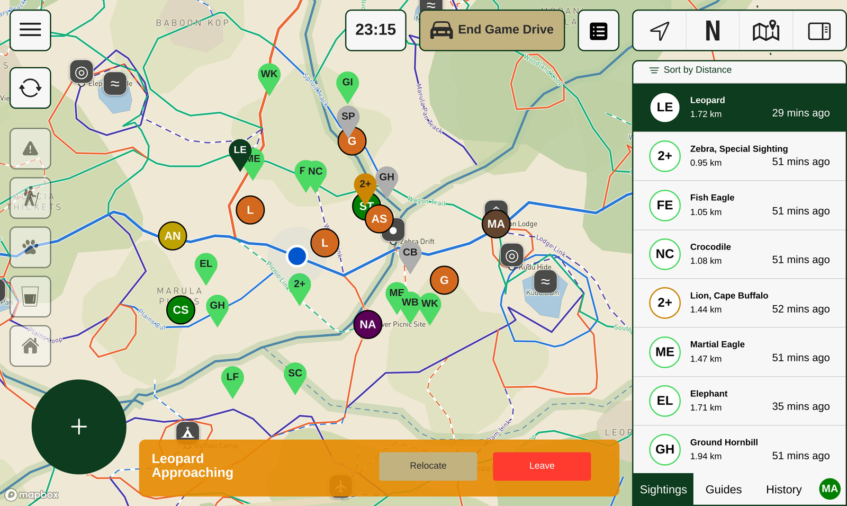This screenshot has height=506, width=847.
Task: Tap the Elephant waterhole wave icon
Action: coord(115,84)
